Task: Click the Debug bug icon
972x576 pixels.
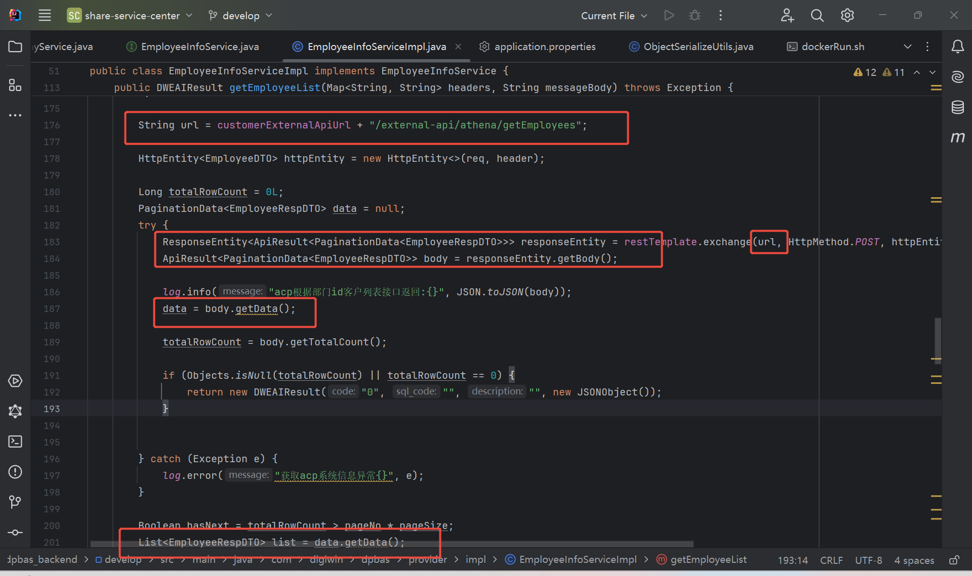Action: (695, 15)
